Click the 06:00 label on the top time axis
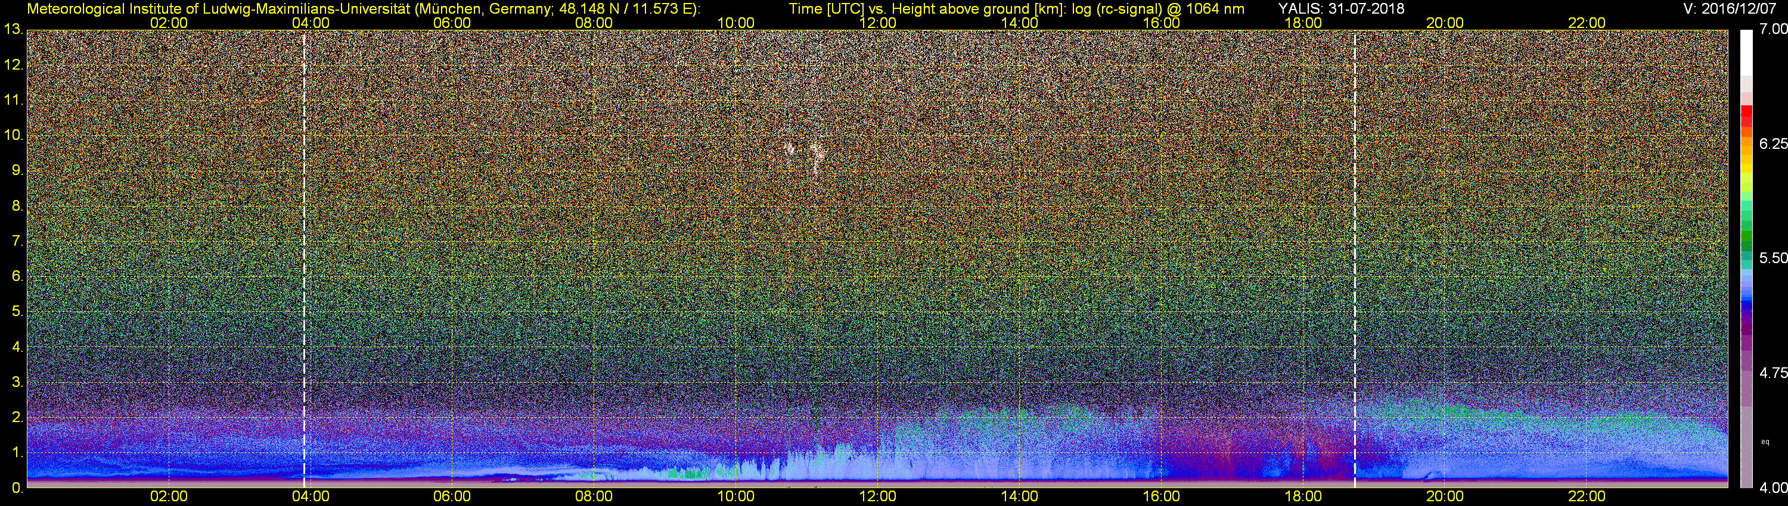1788x506 pixels. click(452, 23)
